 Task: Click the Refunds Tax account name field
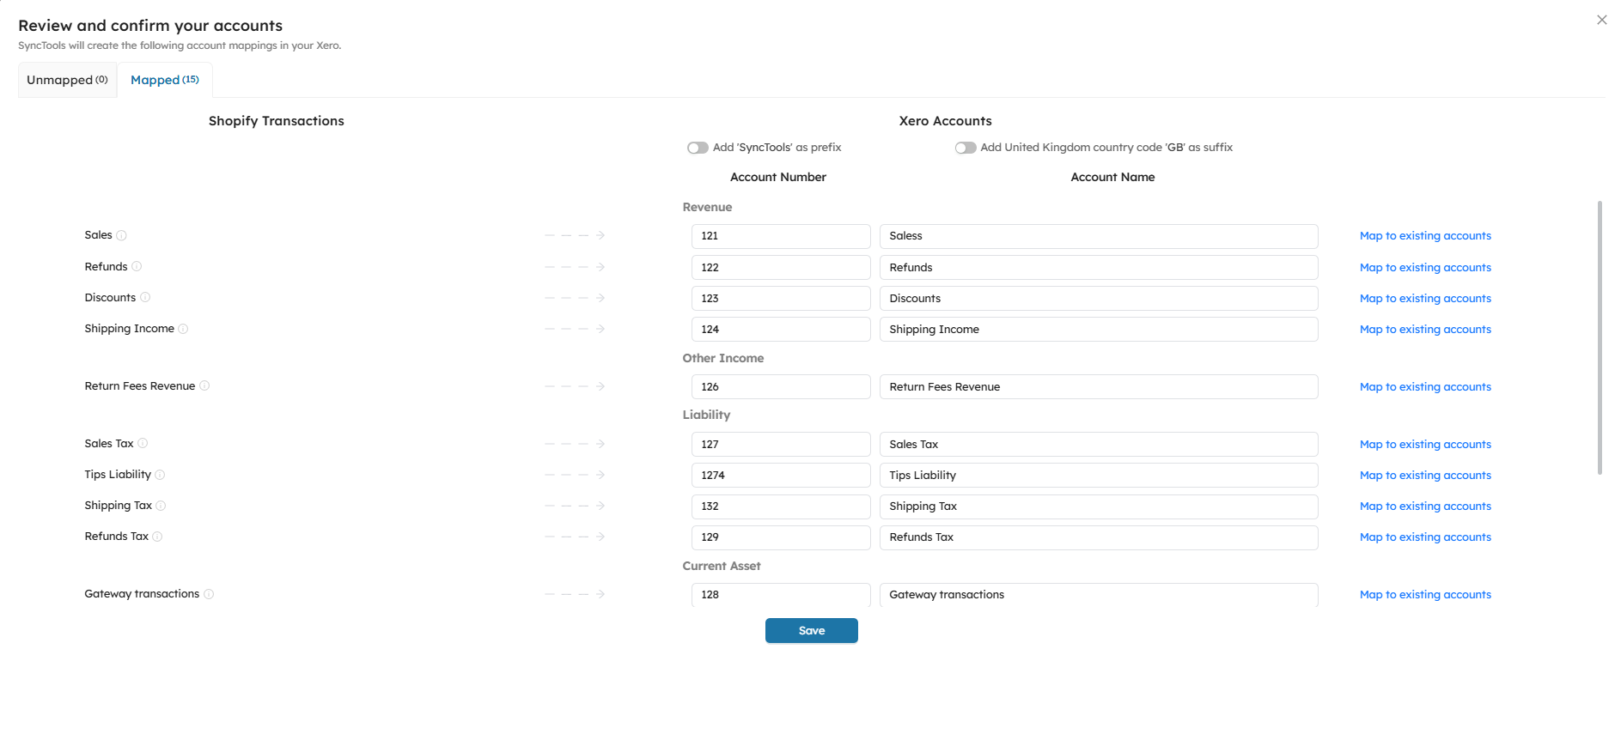pyautogui.click(x=1099, y=537)
